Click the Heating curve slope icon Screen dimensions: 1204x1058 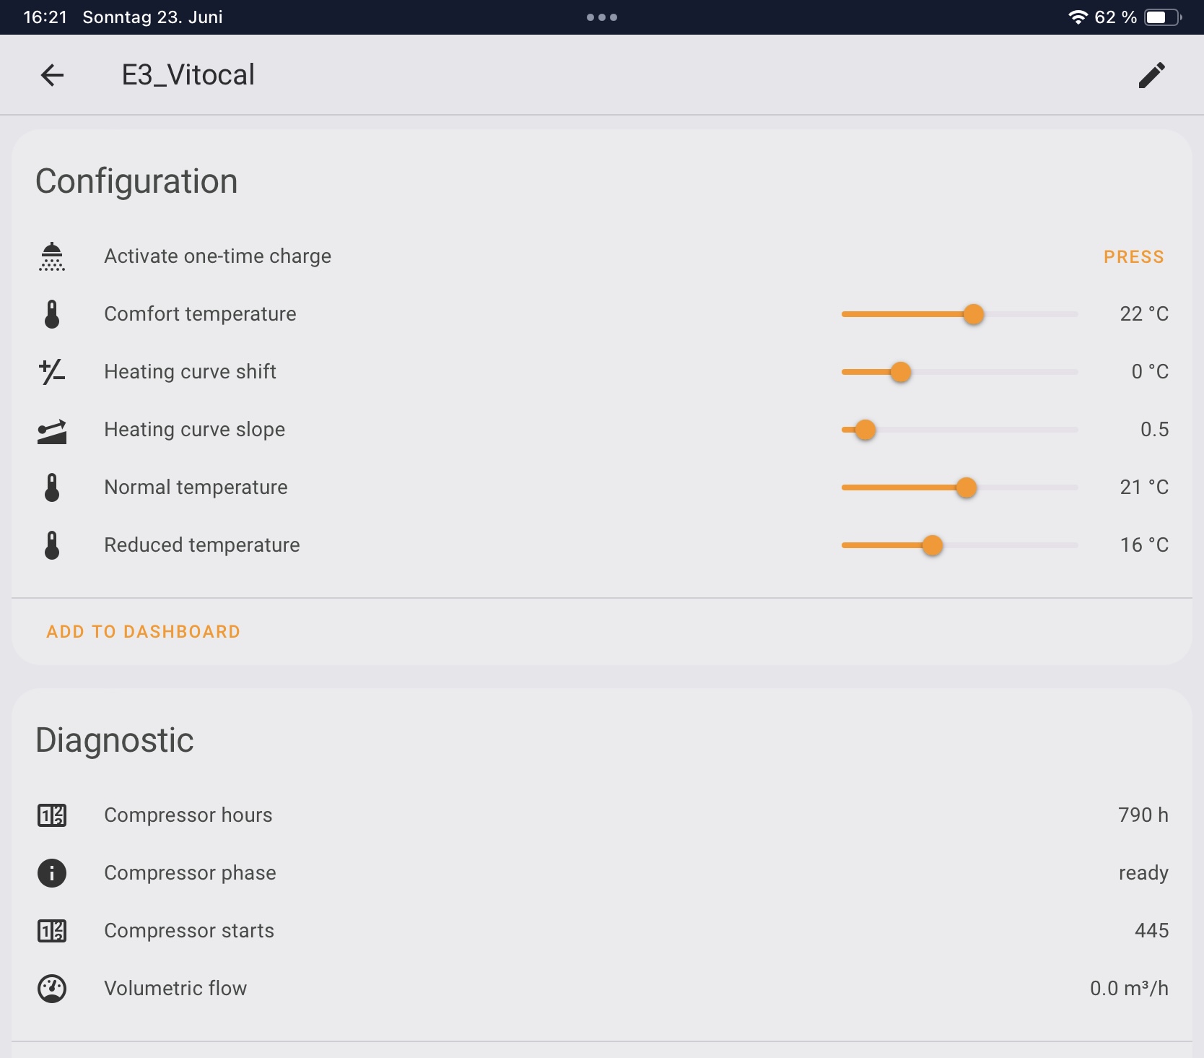click(52, 430)
